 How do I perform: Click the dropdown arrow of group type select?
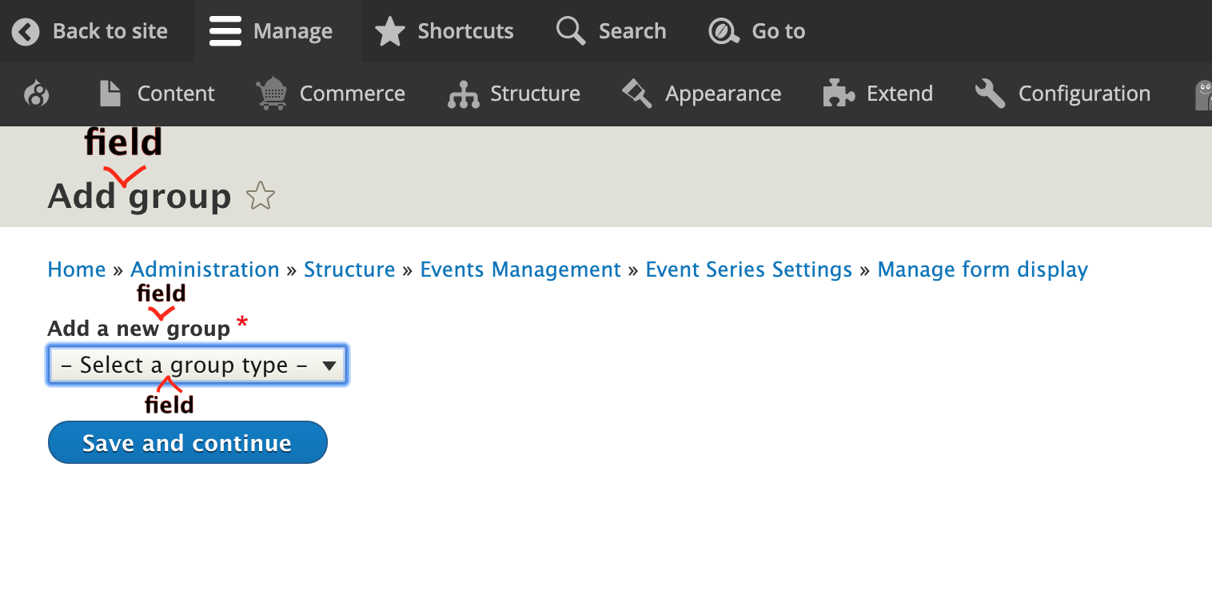pyautogui.click(x=329, y=366)
